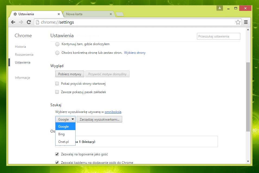This screenshot has height=173, width=259.
Task: Reload the settings page
Action: (29, 22)
